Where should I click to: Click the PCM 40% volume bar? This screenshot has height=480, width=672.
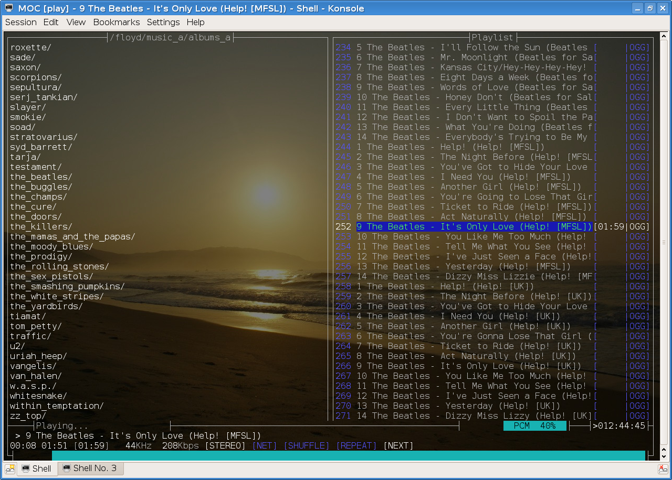[x=535, y=426]
